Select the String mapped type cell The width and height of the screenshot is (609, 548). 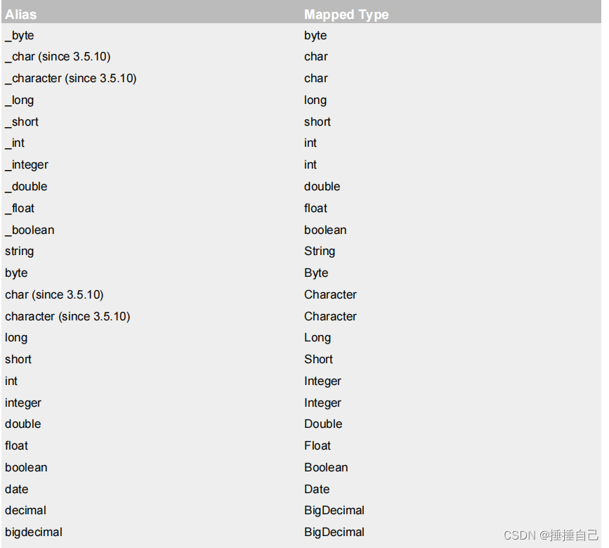coord(320,251)
